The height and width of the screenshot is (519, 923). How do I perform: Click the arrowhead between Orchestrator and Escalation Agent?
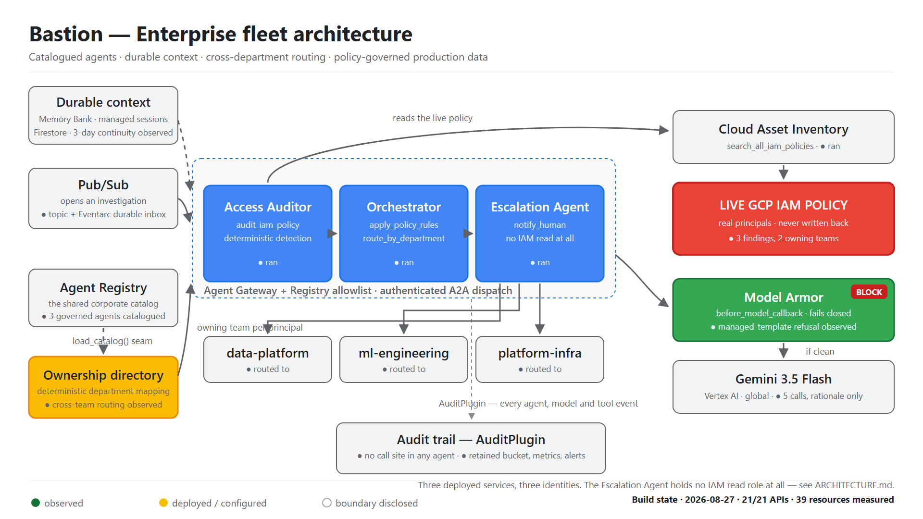click(468, 234)
